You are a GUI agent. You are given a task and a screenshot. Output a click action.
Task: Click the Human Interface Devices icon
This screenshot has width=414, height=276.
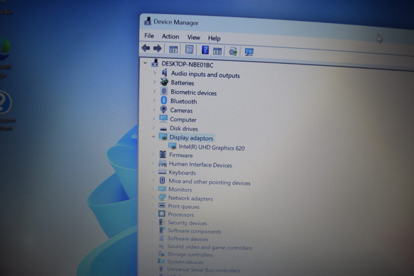(162, 163)
